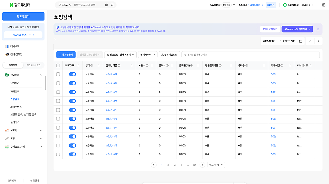Expand the 구성요소 관리 section
The image size is (329, 184).
pyautogui.click(x=41, y=147)
